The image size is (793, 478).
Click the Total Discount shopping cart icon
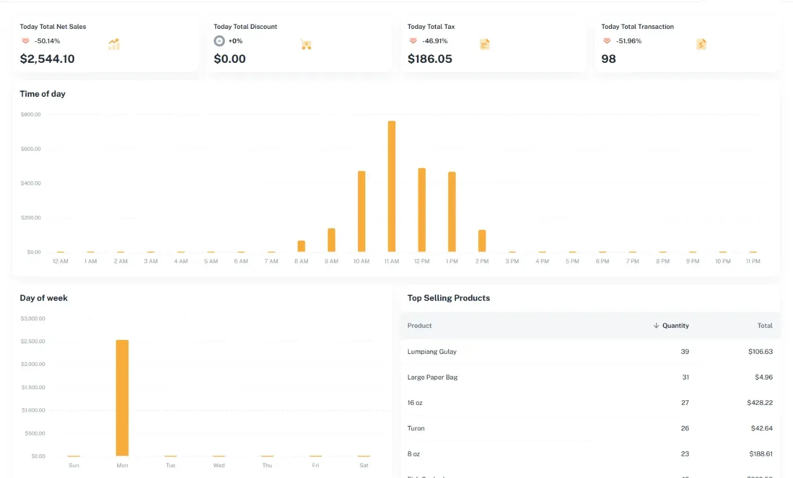point(306,44)
